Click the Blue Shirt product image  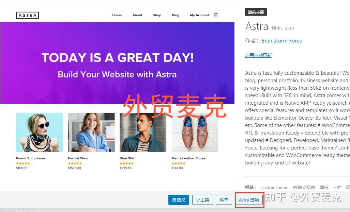143,132
